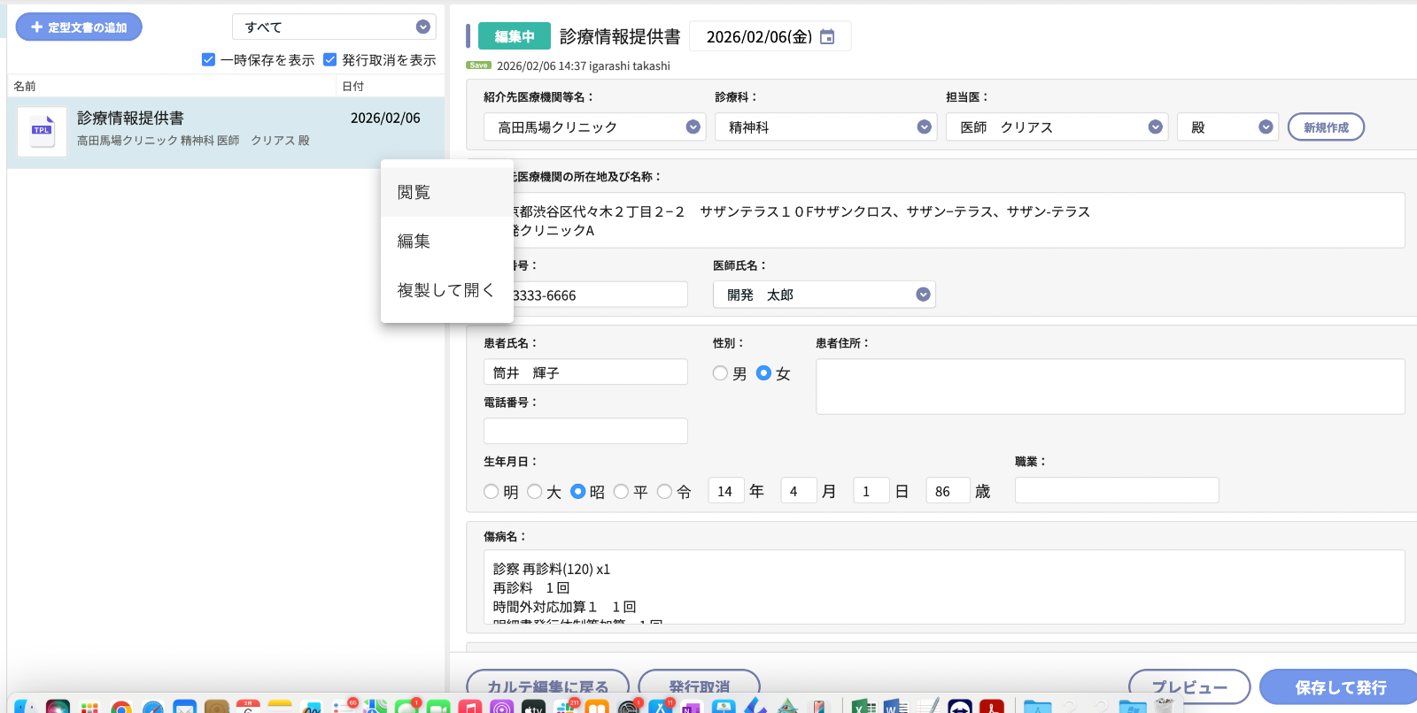Click the 診療情報提供書 document title
The width and height of the screenshot is (1417, 713).
(x=620, y=36)
